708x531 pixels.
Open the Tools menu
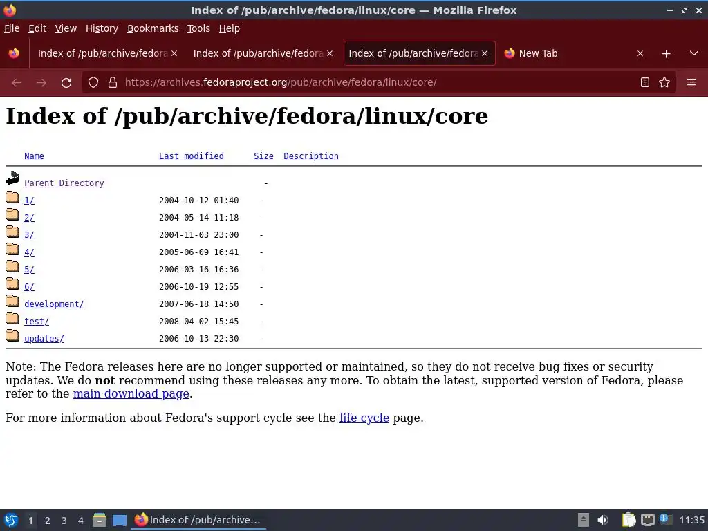(198, 28)
